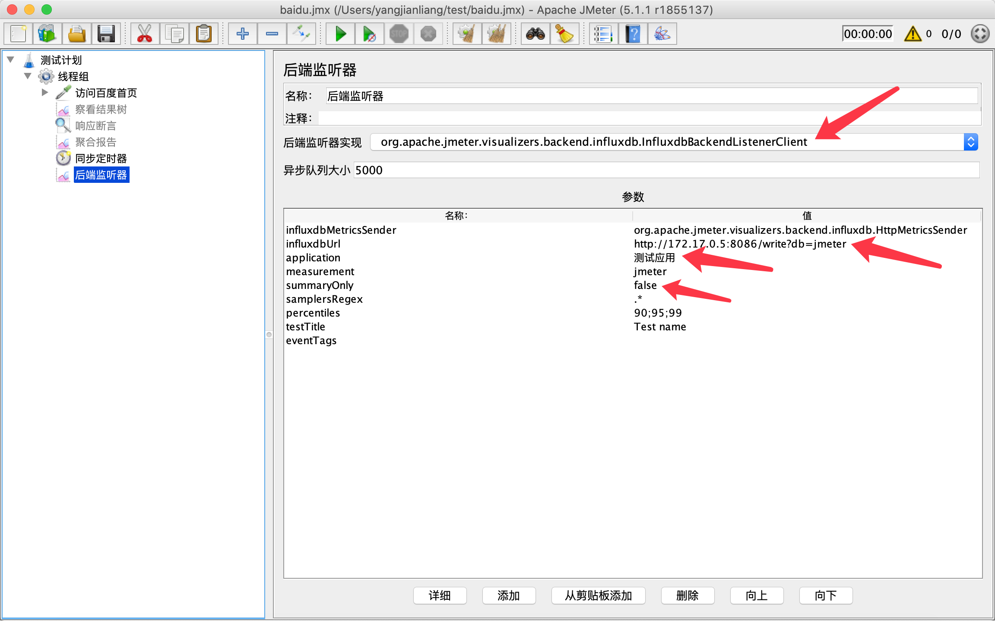995x621 pixels.
Task: Click the remote engines status icon
Action: point(980,34)
